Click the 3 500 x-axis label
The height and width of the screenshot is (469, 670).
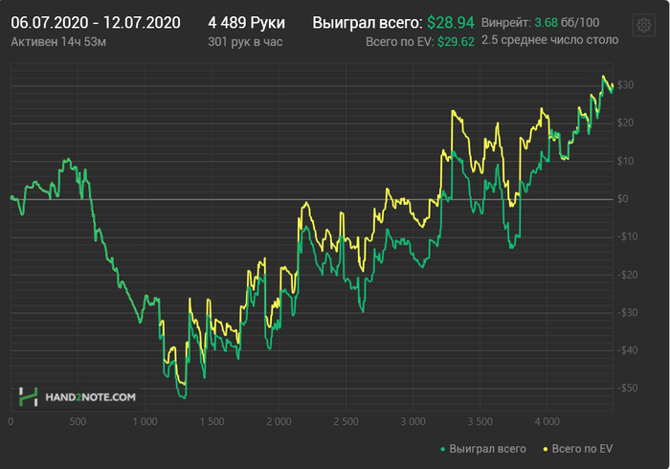point(480,422)
